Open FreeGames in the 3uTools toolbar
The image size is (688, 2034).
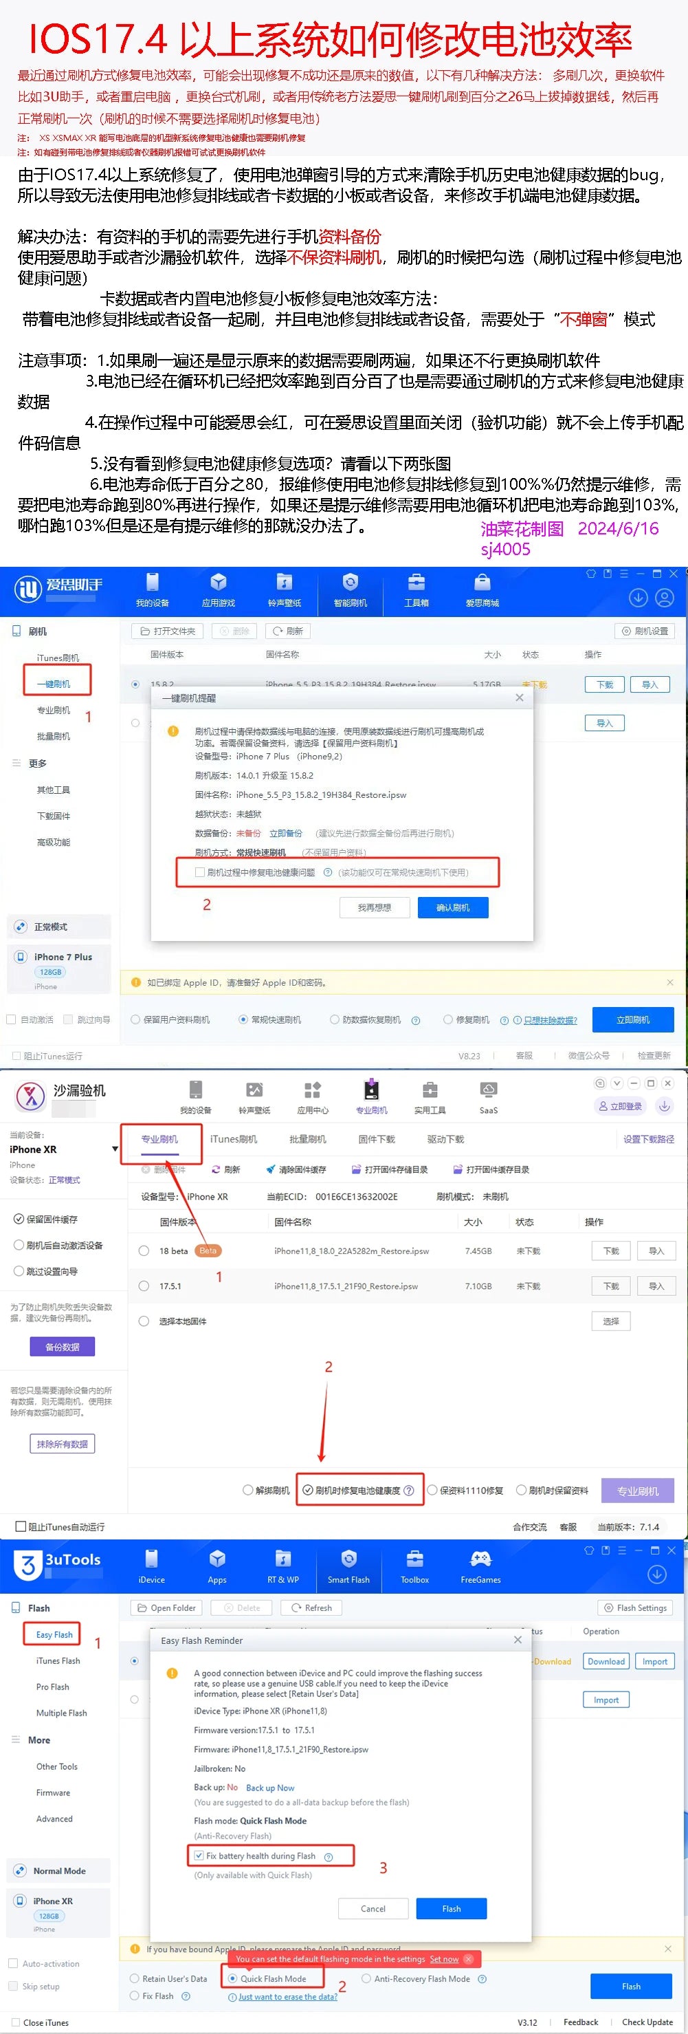point(480,1559)
